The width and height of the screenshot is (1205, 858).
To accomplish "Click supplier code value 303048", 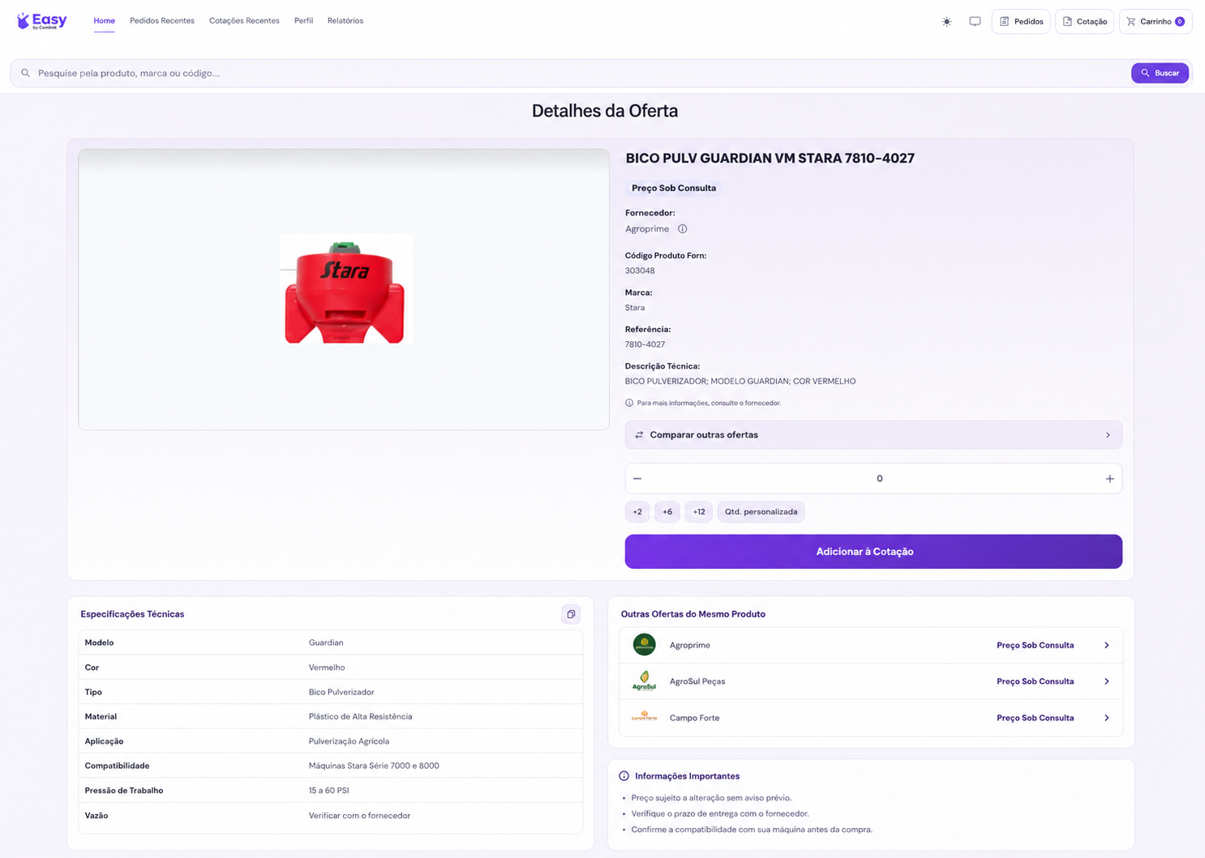I will pyautogui.click(x=640, y=271).
